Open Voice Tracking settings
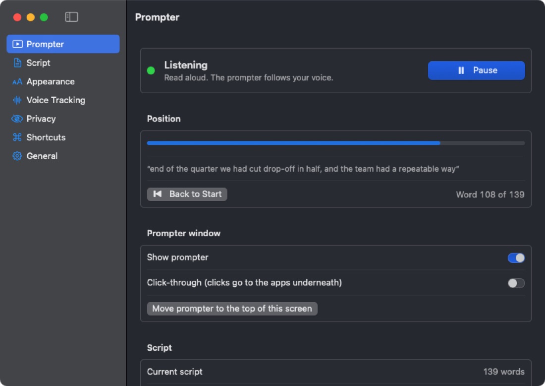 (x=63, y=100)
